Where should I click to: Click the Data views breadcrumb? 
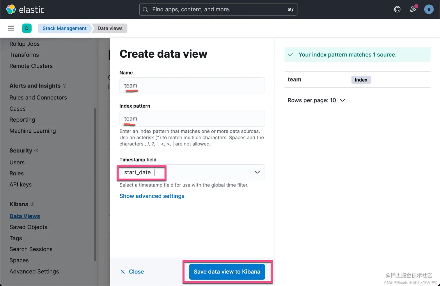(x=110, y=28)
